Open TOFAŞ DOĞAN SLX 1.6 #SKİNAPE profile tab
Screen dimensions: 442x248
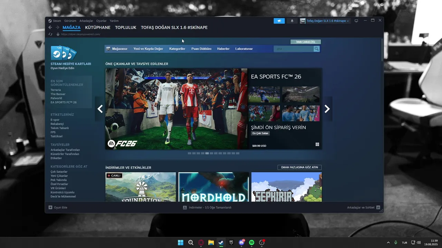click(174, 28)
